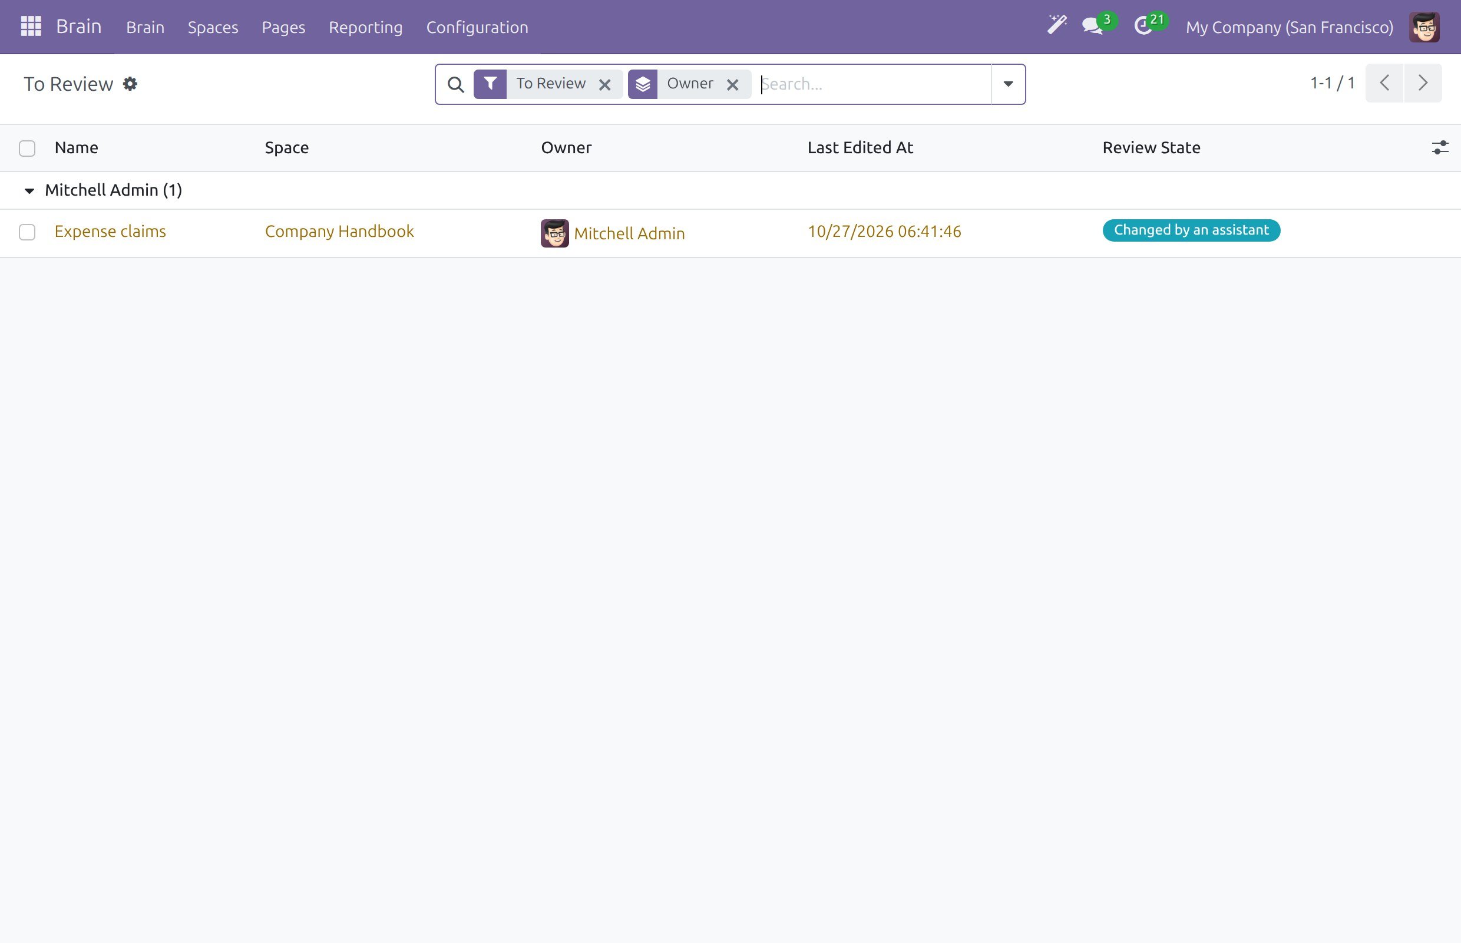1461x943 pixels.
Task: Open the optional columns adjust icon
Action: pos(1440,147)
